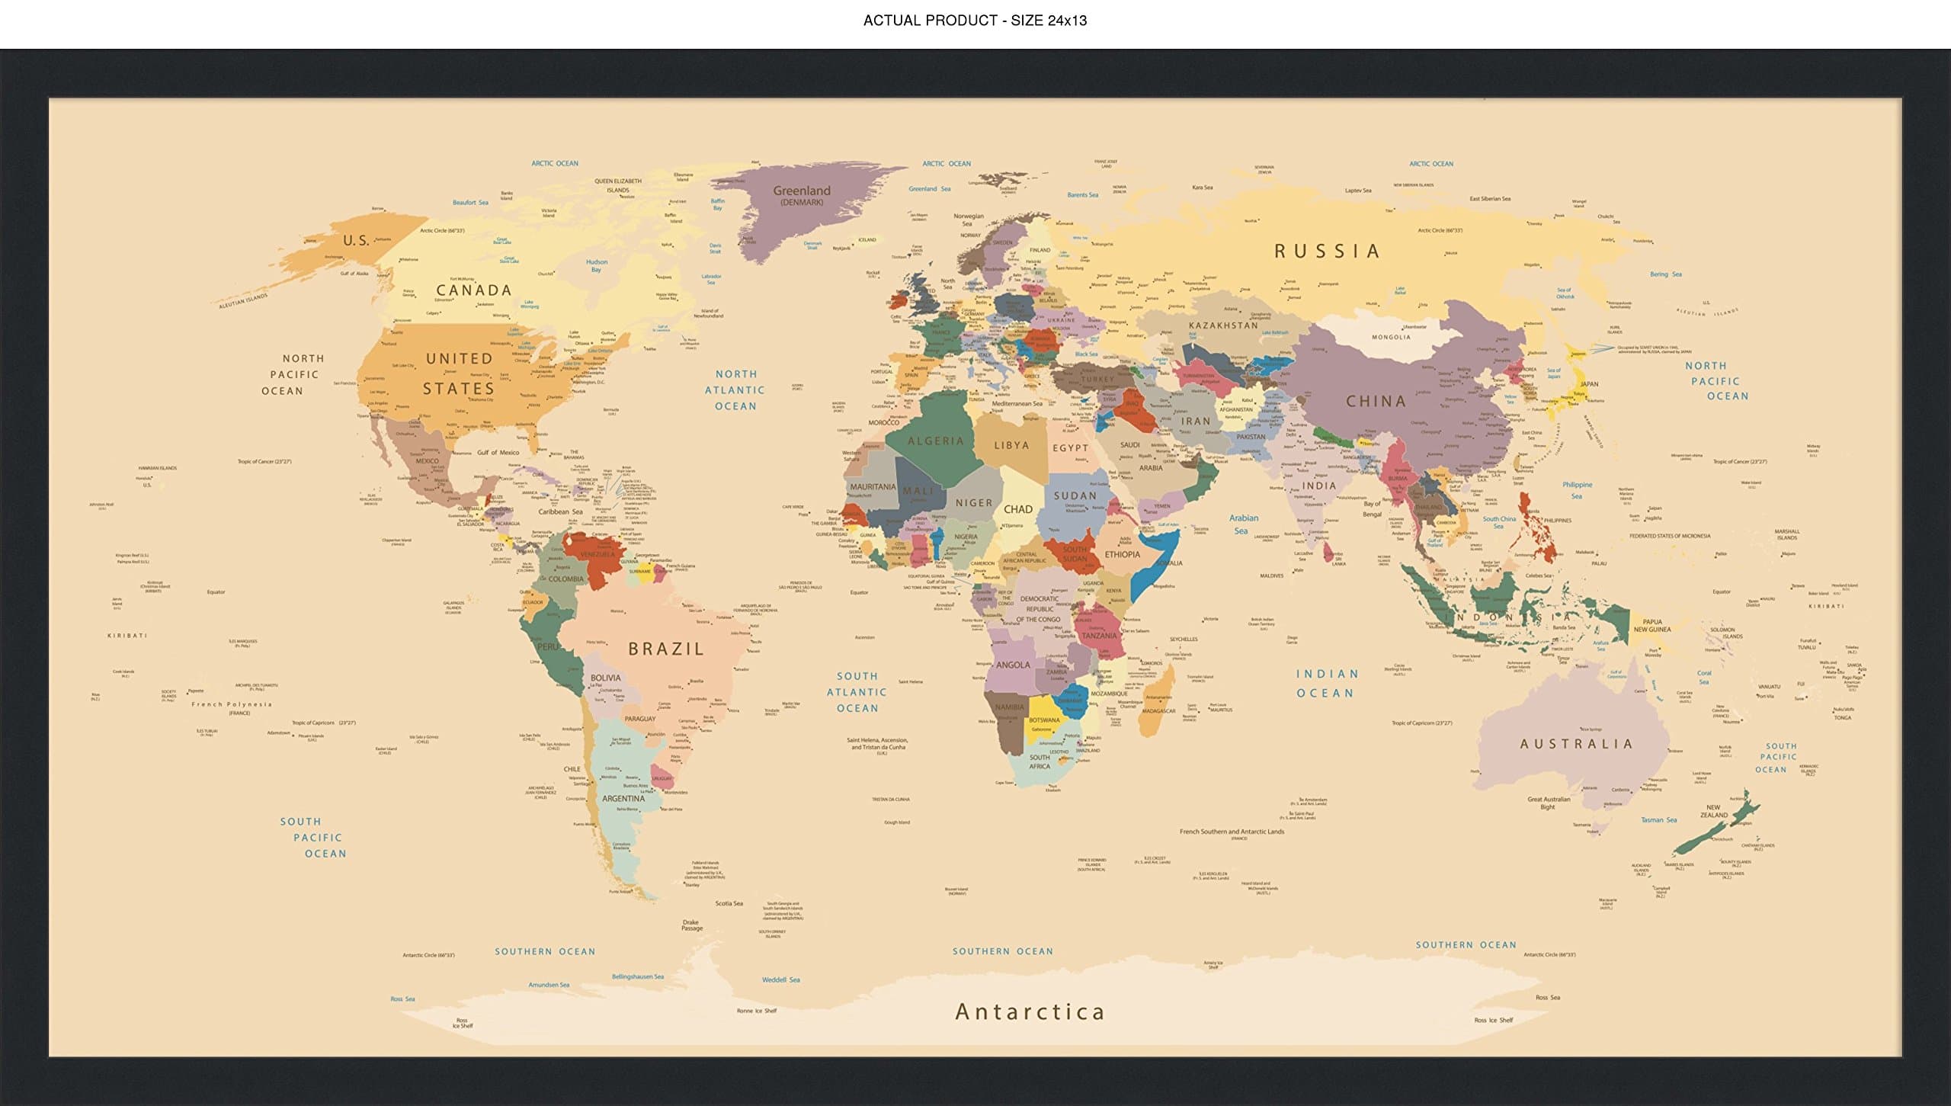Viewport: 1951px width, 1106px height.
Task: Click the Antarctica label
Action: (x=1030, y=1012)
